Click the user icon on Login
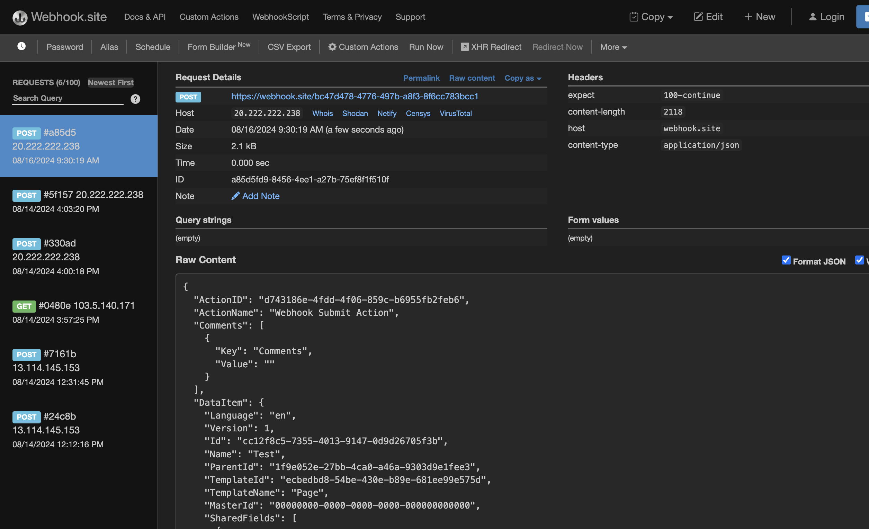The height and width of the screenshot is (529, 869). point(813,17)
